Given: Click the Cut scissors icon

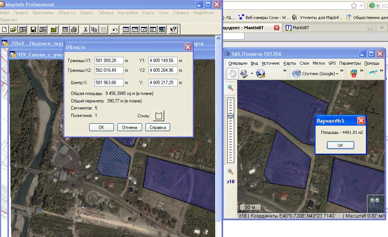Looking at the screenshot, I should click(x=85, y=30).
